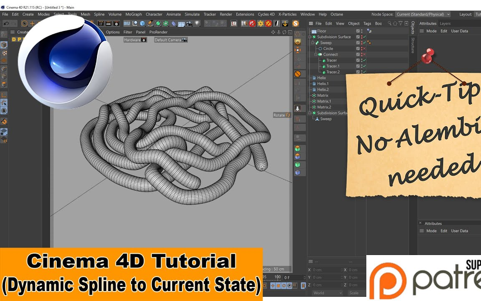
Task: Click the Undo arrow in the top toolbar
Action: (x=6, y=23)
